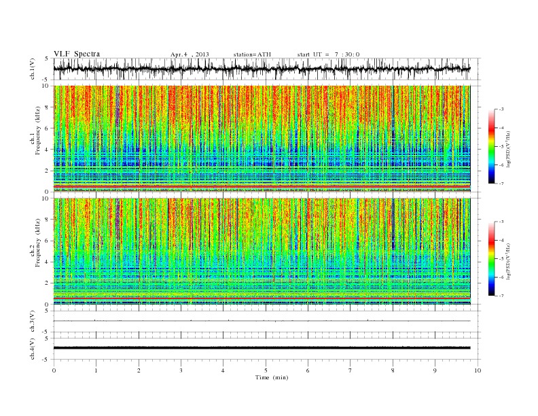This screenshot has width=538, height=416.
Task: Click the "ch.3(V)" axis label
Action: coord(33,322)
